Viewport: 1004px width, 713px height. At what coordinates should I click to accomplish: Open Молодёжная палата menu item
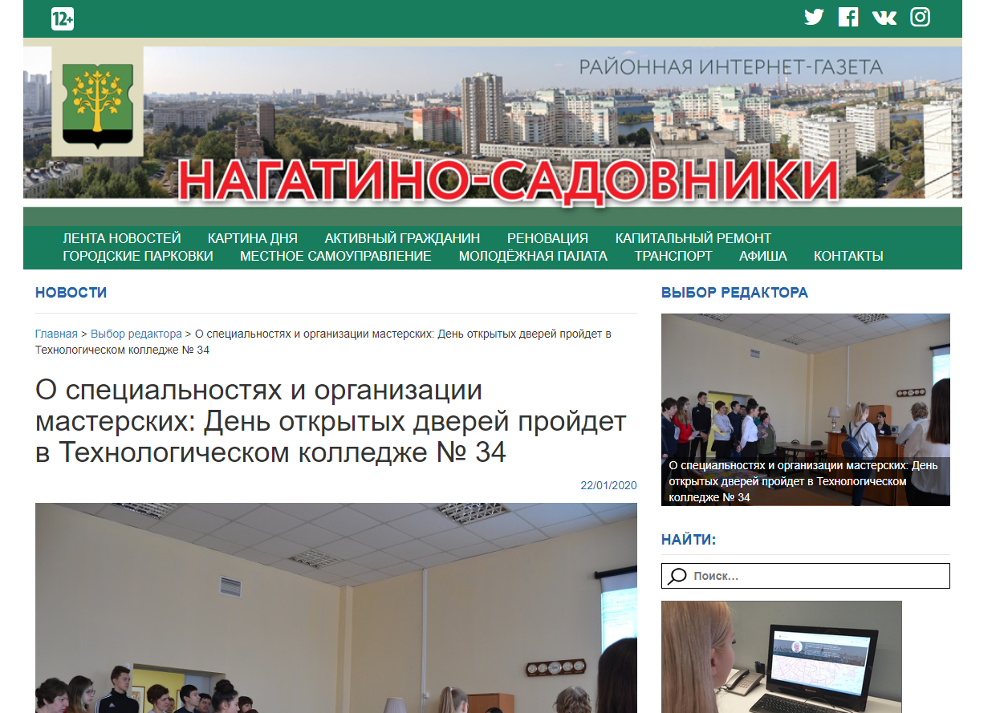click(533, 256)
